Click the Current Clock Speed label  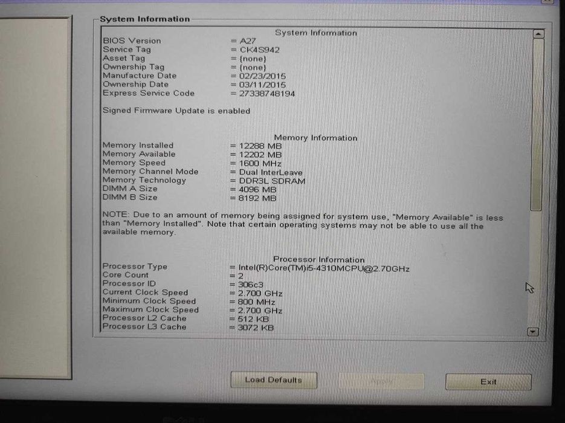(x=145, y=292)
